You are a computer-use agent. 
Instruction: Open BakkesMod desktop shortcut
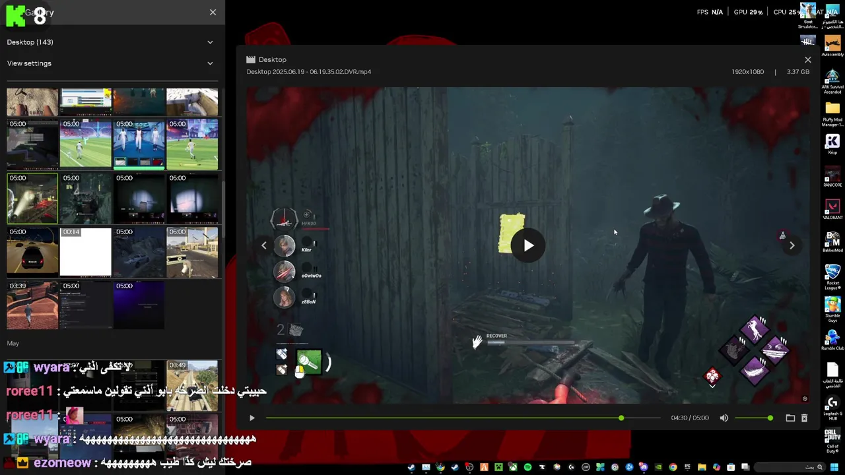tap(832, 242)
